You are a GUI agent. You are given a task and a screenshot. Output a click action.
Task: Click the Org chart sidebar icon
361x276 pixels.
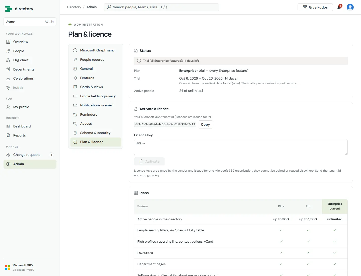tap(8, 60)
